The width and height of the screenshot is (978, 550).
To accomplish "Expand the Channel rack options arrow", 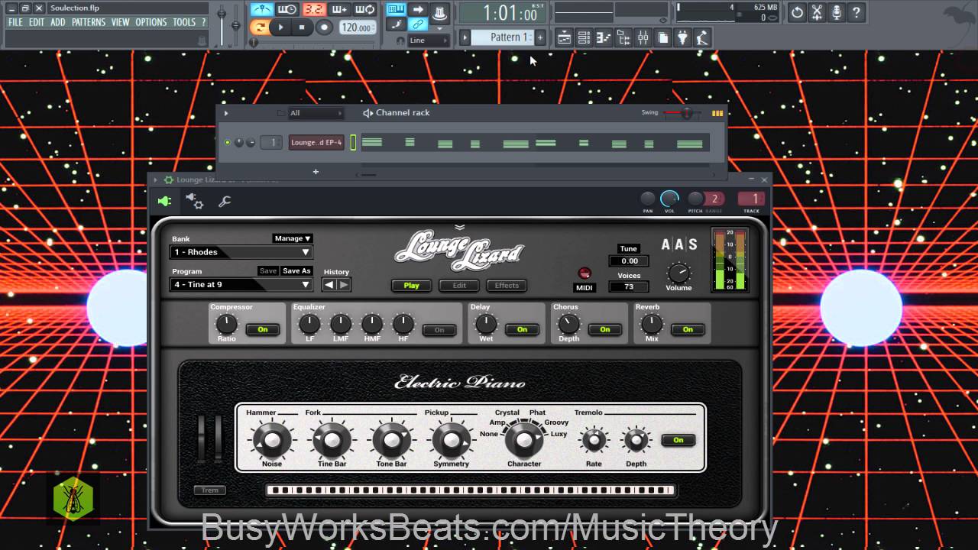I will point(226,113).
